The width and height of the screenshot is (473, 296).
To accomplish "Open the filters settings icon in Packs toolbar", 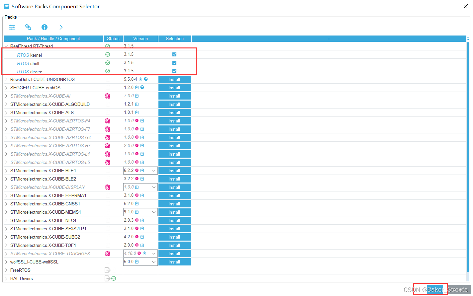I will click(12, 27).
